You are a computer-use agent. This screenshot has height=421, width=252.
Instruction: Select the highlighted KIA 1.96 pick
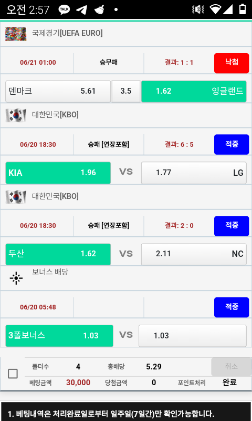(x=58, y=173)
